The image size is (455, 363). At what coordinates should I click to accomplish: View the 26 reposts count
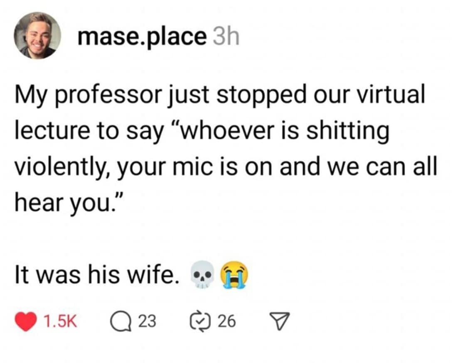(x=226, y=321)
